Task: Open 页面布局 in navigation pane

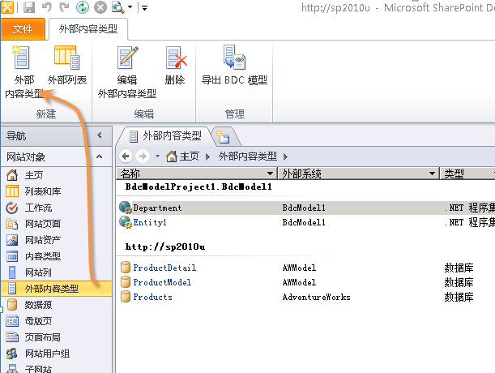Action: click(x=43, y=337)
